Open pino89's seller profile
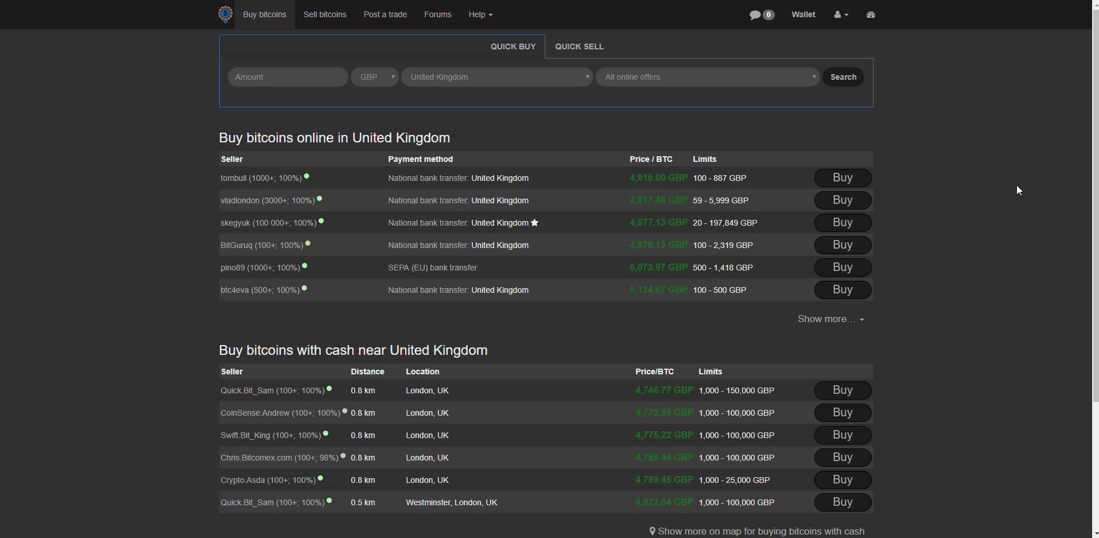 [260, 268]
